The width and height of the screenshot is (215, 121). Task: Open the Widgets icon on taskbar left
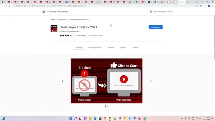point(3,118)
